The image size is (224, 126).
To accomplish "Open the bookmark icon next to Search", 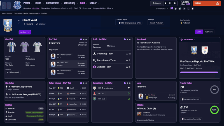I will [x=165, y=3].
